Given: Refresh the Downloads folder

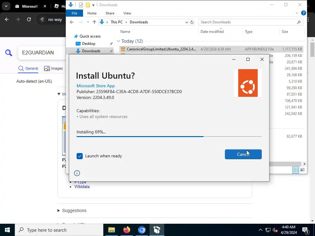Looking at the screenshot, I should point(192,22).
